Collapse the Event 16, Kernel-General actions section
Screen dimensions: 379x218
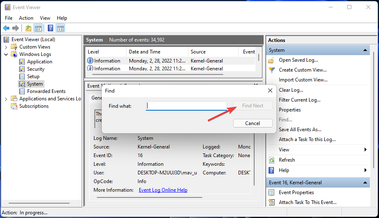coord(365,183)
